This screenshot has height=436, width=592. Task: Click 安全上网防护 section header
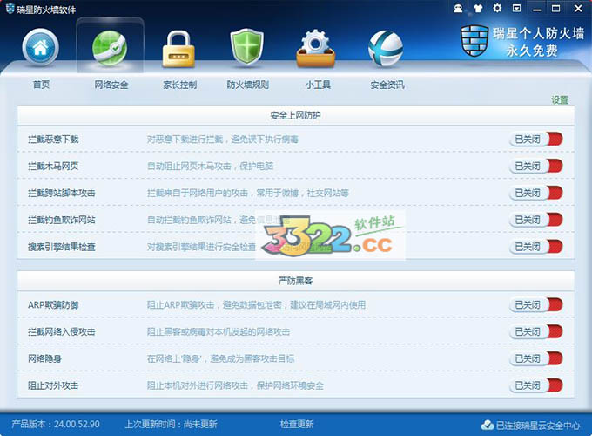click(x=295, y=115)
